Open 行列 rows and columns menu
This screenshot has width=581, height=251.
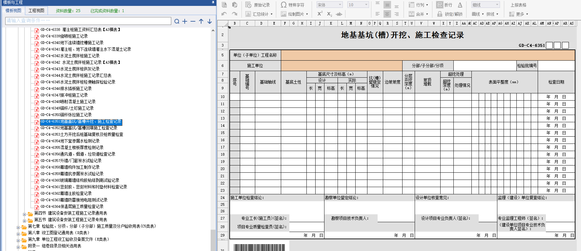click(418, 5)
